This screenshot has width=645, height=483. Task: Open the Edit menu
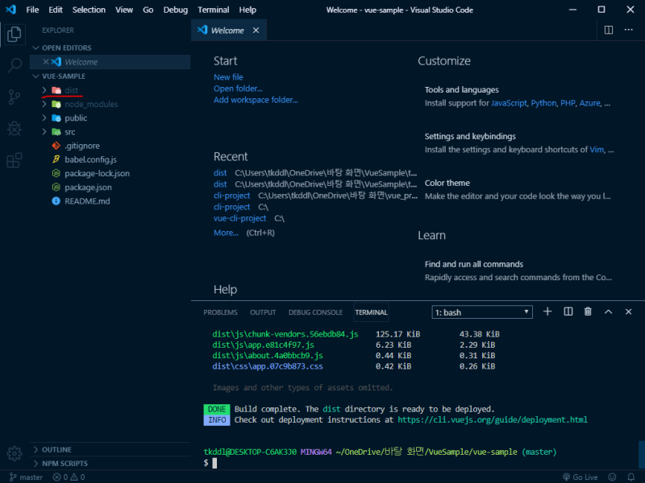[x=56, y=10]
